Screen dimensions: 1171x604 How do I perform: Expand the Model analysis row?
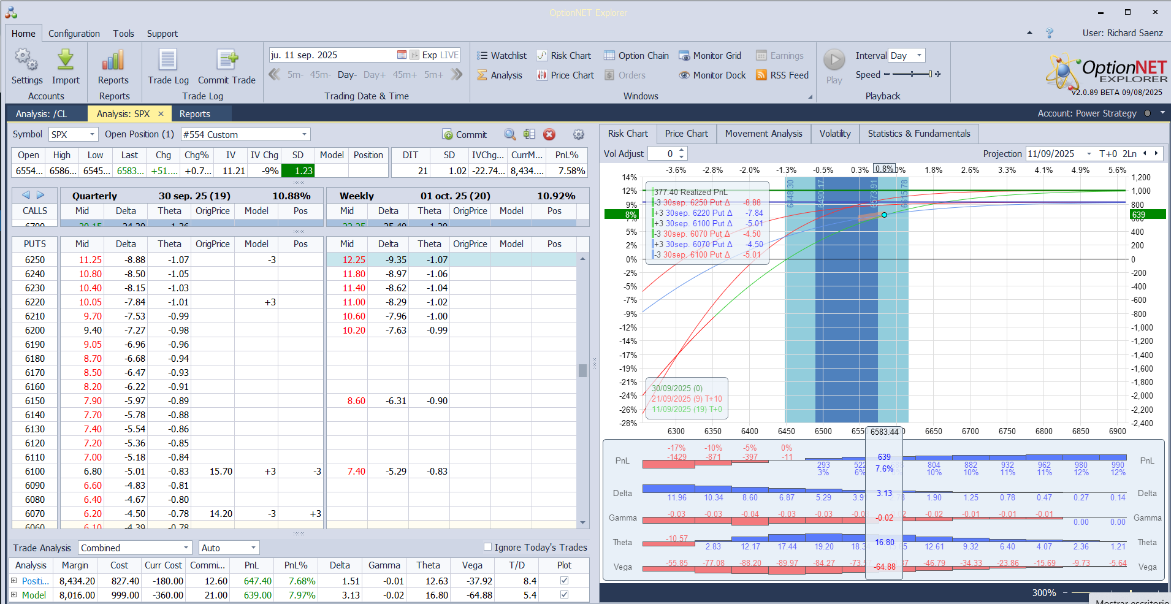point(13,594)
